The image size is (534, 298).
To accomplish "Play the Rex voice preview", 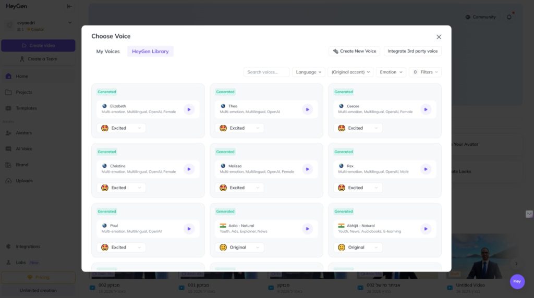I will pyautogui.click(x=426, y=169).
